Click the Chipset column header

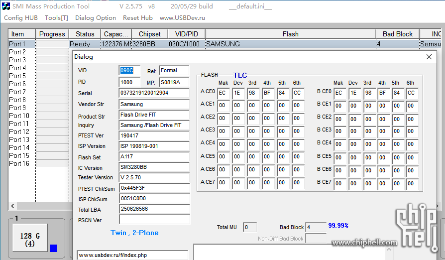click(x=149, y=34)
